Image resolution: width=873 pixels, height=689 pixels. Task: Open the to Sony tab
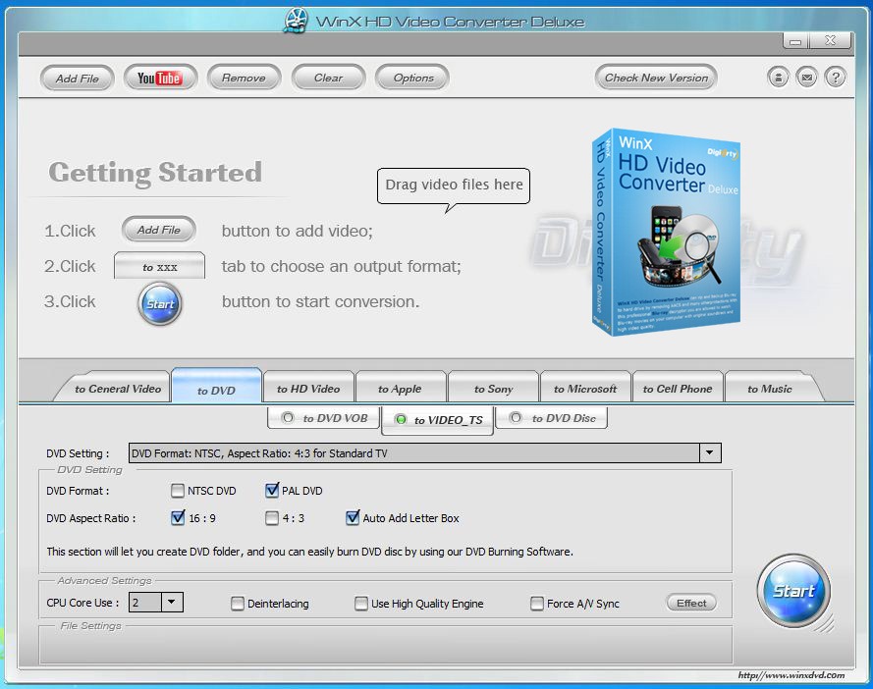pos(493,389)
